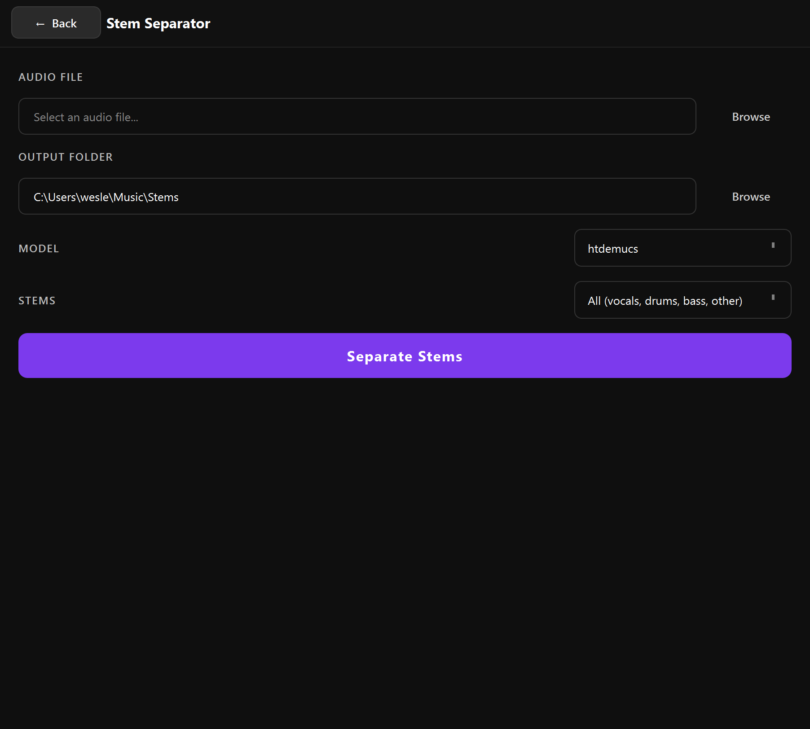Image resolution: width=810 pixels, height=729 pixels.
Task: Start processing with Separate Stems button
Action: coord(405,356)
